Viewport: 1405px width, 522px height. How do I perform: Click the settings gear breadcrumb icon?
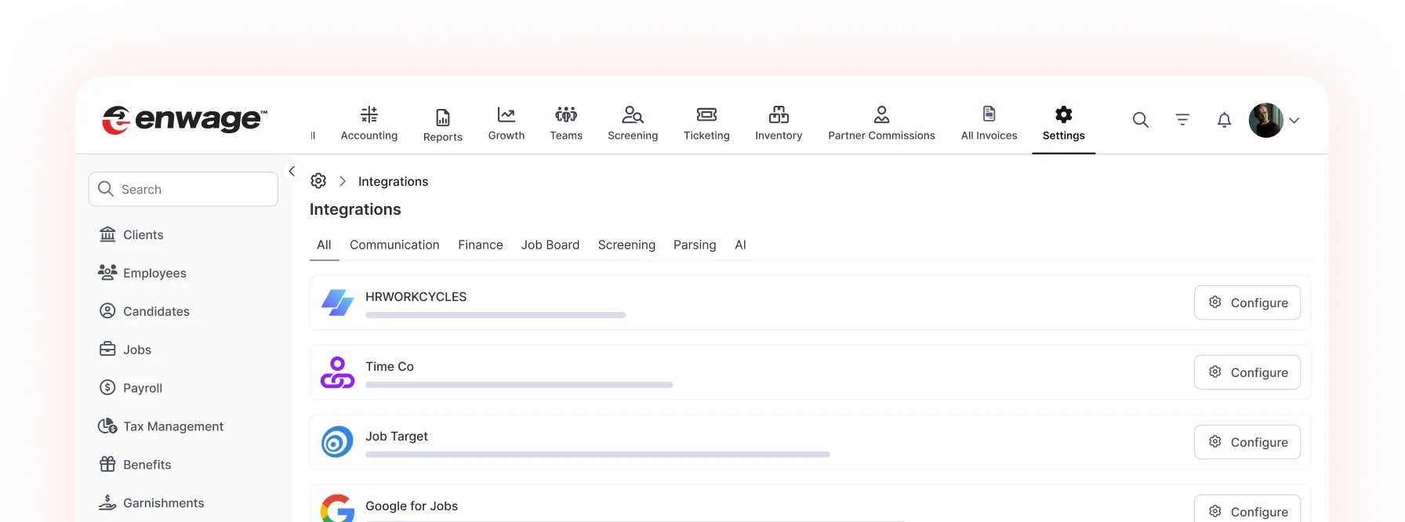click(x=318, y=181)
